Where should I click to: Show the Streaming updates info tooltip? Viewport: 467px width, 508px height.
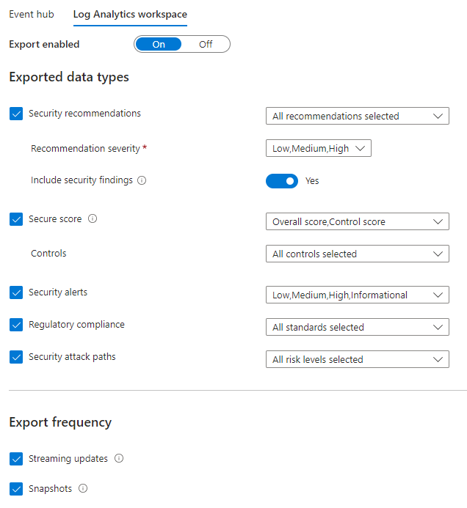tap(119, 458)
